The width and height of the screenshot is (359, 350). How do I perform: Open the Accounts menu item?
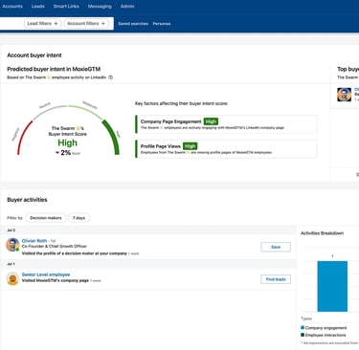(x=12, y=6)
